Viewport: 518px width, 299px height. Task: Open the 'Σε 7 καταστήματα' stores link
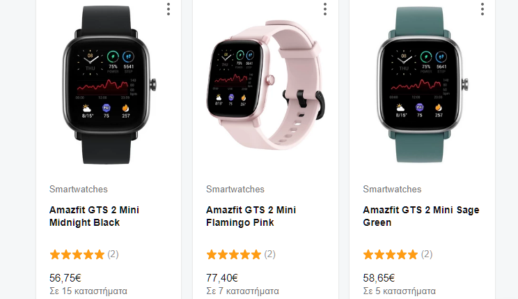coord(242,291)
